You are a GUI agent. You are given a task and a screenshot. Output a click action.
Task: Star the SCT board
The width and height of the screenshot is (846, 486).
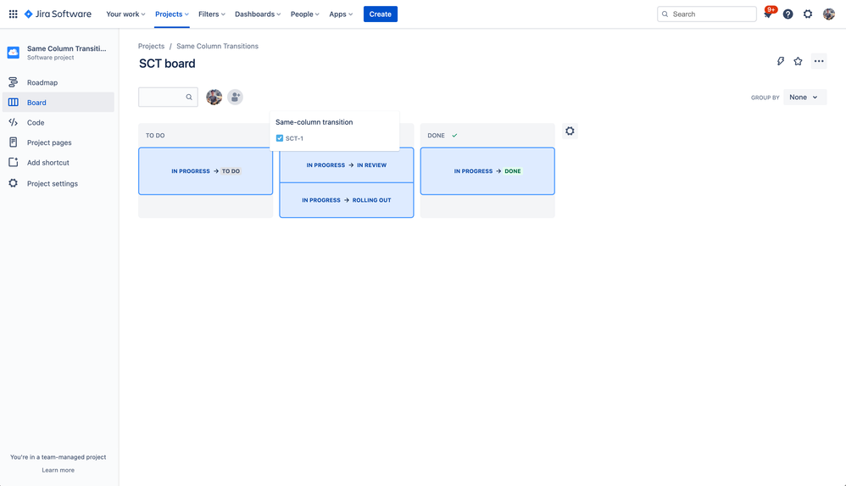coord(798,61)
